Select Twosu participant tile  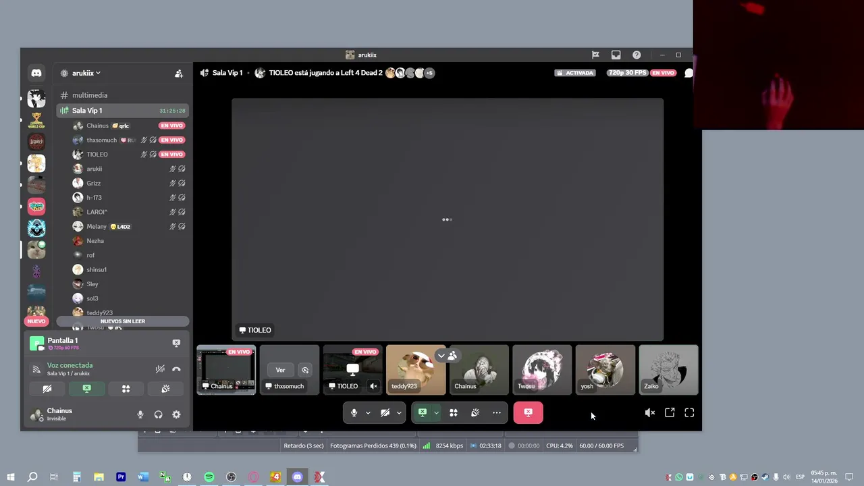tap(542, 370)
